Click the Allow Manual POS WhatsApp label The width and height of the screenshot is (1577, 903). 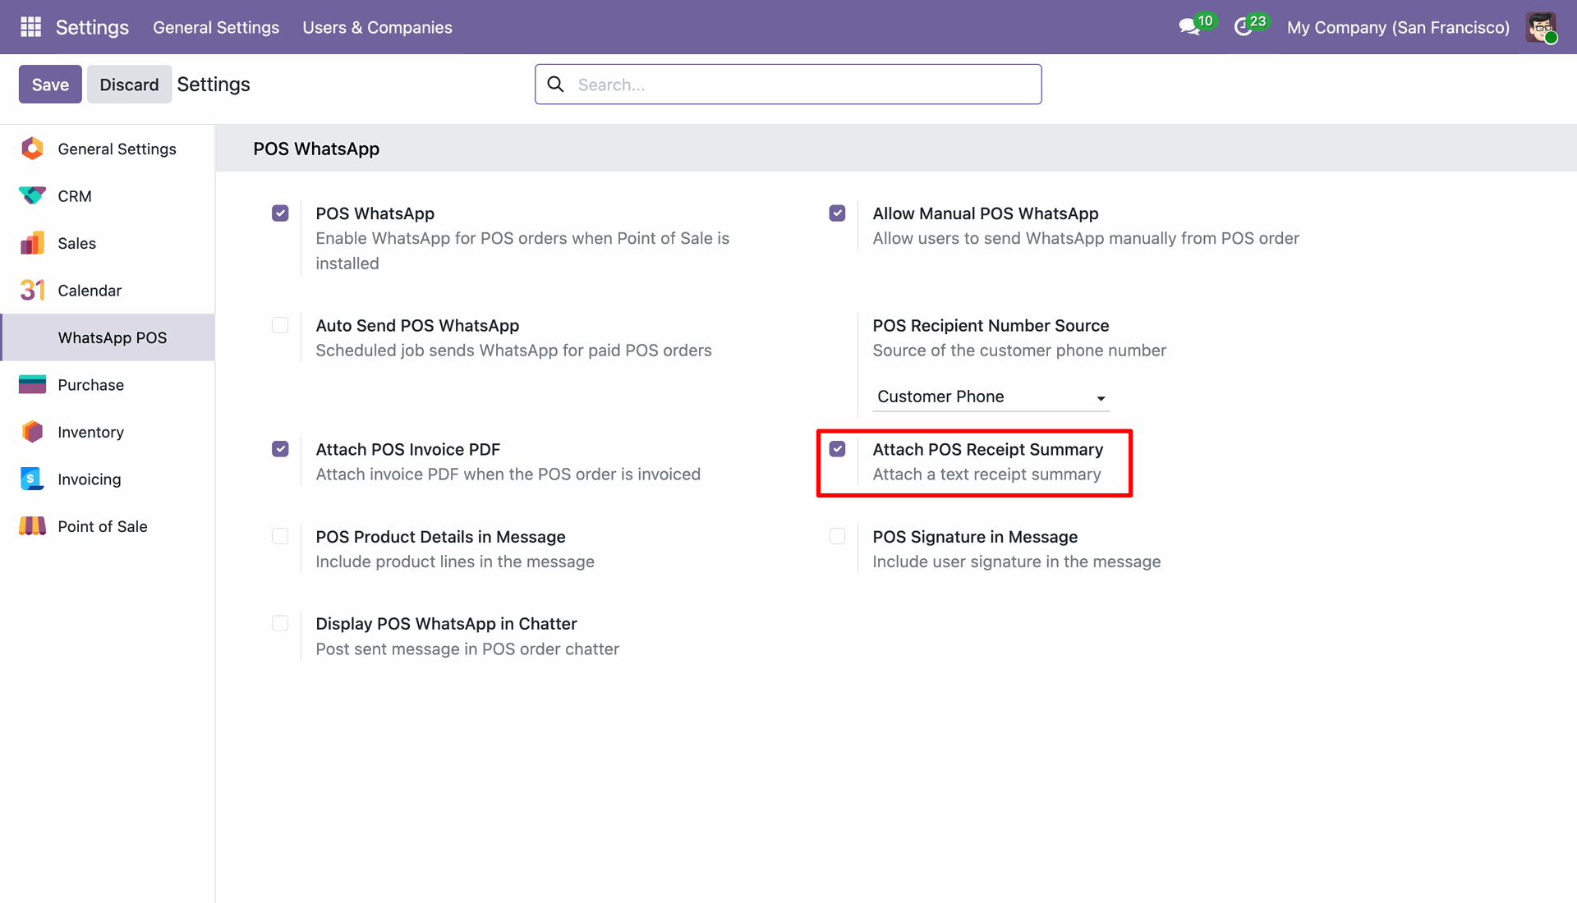[985, 213]
